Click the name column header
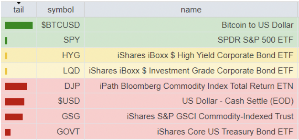 (191, 10)
